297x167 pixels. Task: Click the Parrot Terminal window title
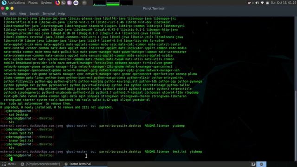click(x=154, y=8)
